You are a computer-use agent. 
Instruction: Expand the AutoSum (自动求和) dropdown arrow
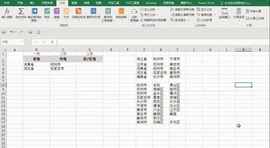(21, 21)
